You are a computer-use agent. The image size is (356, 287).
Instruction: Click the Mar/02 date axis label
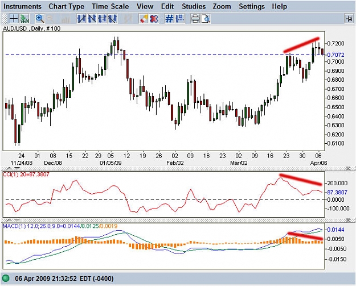(x=239, y=163)
